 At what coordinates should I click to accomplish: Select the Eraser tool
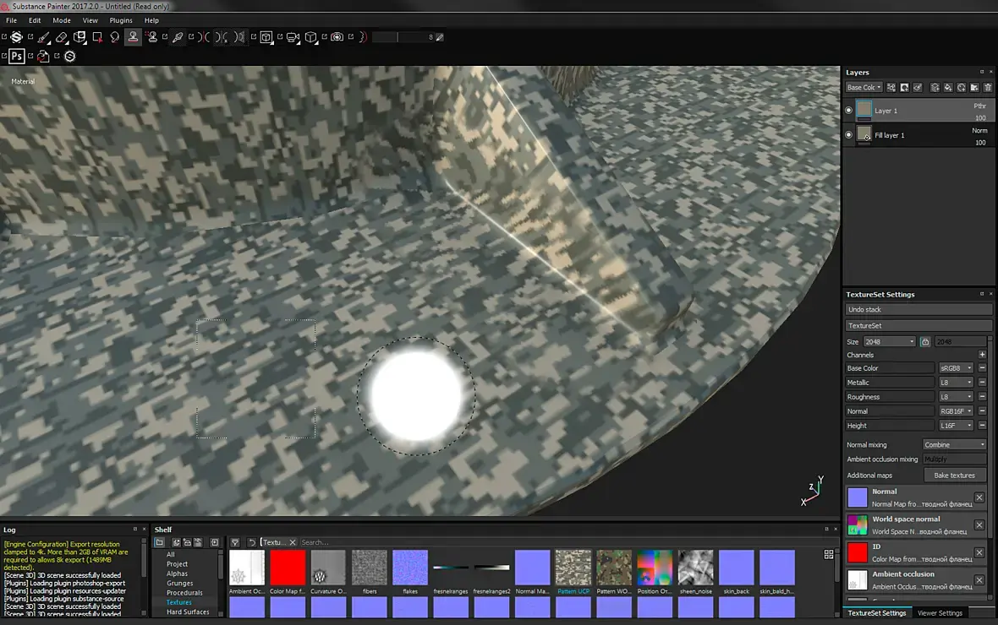tap(61, 37)
